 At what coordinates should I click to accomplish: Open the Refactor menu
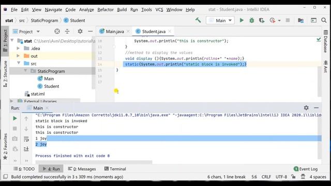click(x=106, y=9)
